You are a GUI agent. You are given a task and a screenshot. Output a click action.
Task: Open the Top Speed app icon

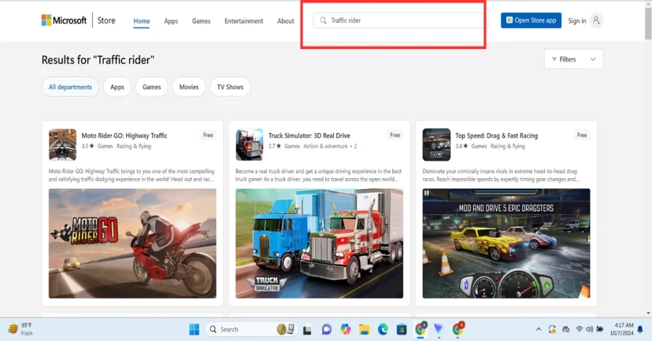pyautogui.click(x=436, y=144)
